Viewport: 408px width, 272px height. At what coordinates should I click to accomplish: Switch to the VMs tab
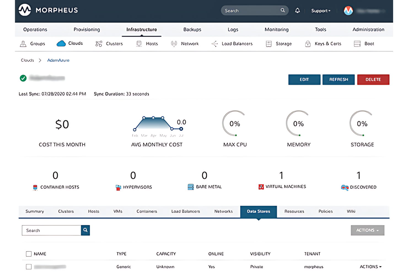(x=118, y=211)
